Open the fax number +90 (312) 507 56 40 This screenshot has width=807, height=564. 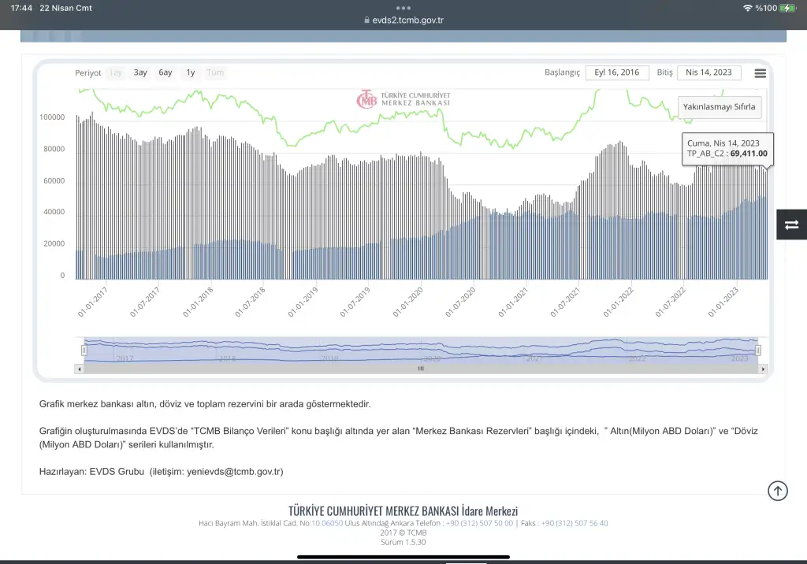click(x=575, y=523)
